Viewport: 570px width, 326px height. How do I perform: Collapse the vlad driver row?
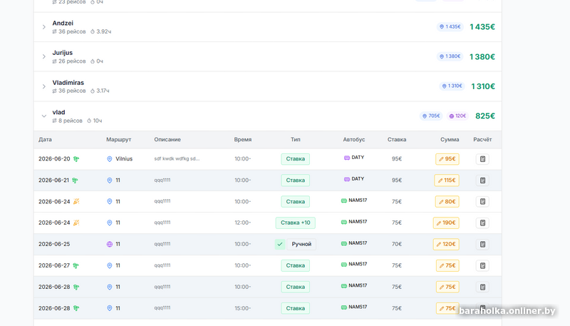(43, 116)
